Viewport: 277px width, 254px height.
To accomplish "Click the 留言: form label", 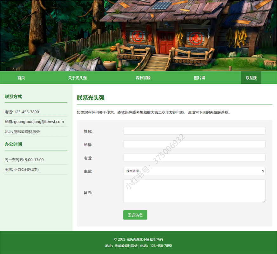I will pos(88,193).
